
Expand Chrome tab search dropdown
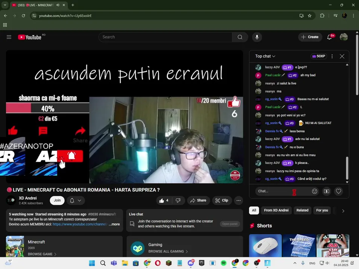[x=5, y=5]
